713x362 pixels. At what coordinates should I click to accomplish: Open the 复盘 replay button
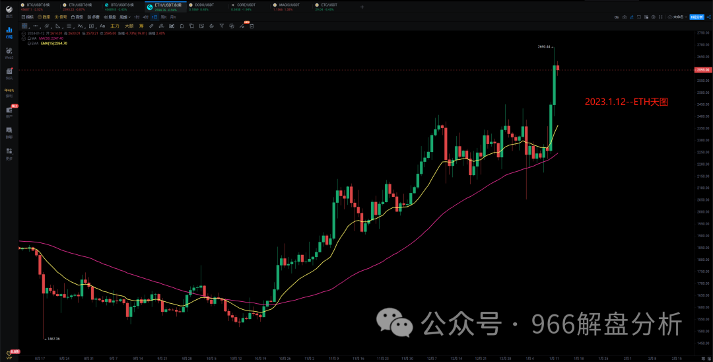(x=110, y=17)
